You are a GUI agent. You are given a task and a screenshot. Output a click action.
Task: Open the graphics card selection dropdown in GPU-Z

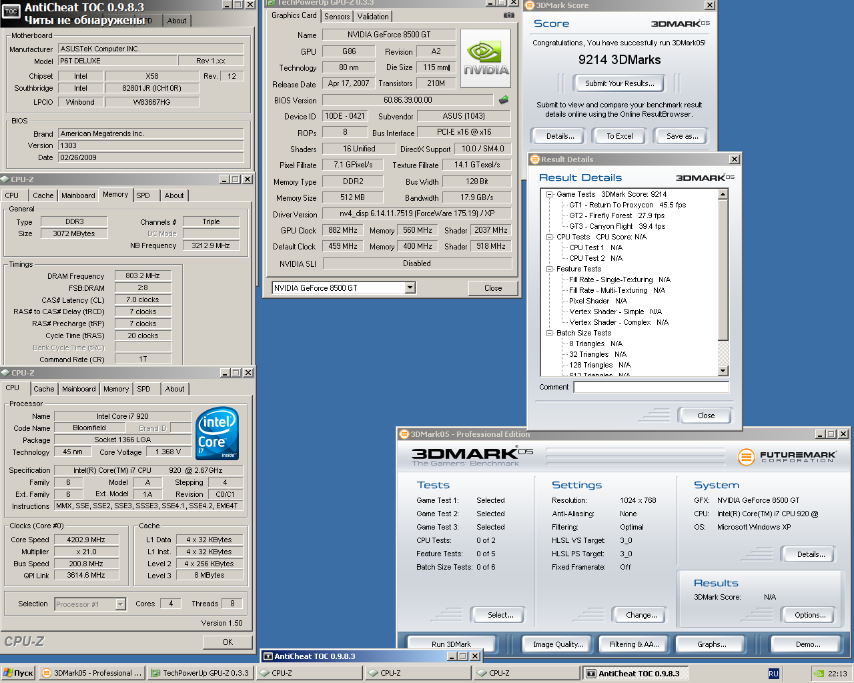[410, 287]
